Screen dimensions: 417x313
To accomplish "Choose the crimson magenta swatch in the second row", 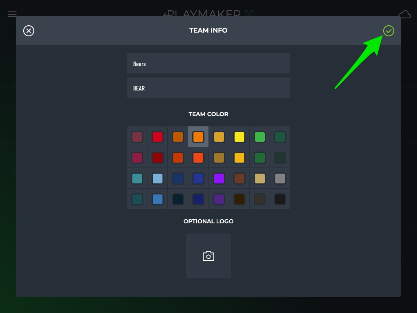I will 137,158.
